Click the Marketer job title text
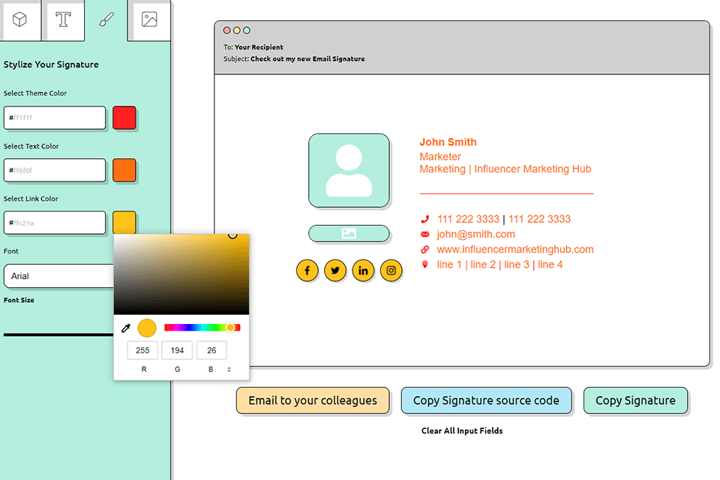Viewport: 720px width, 480px height. point(440,157)
